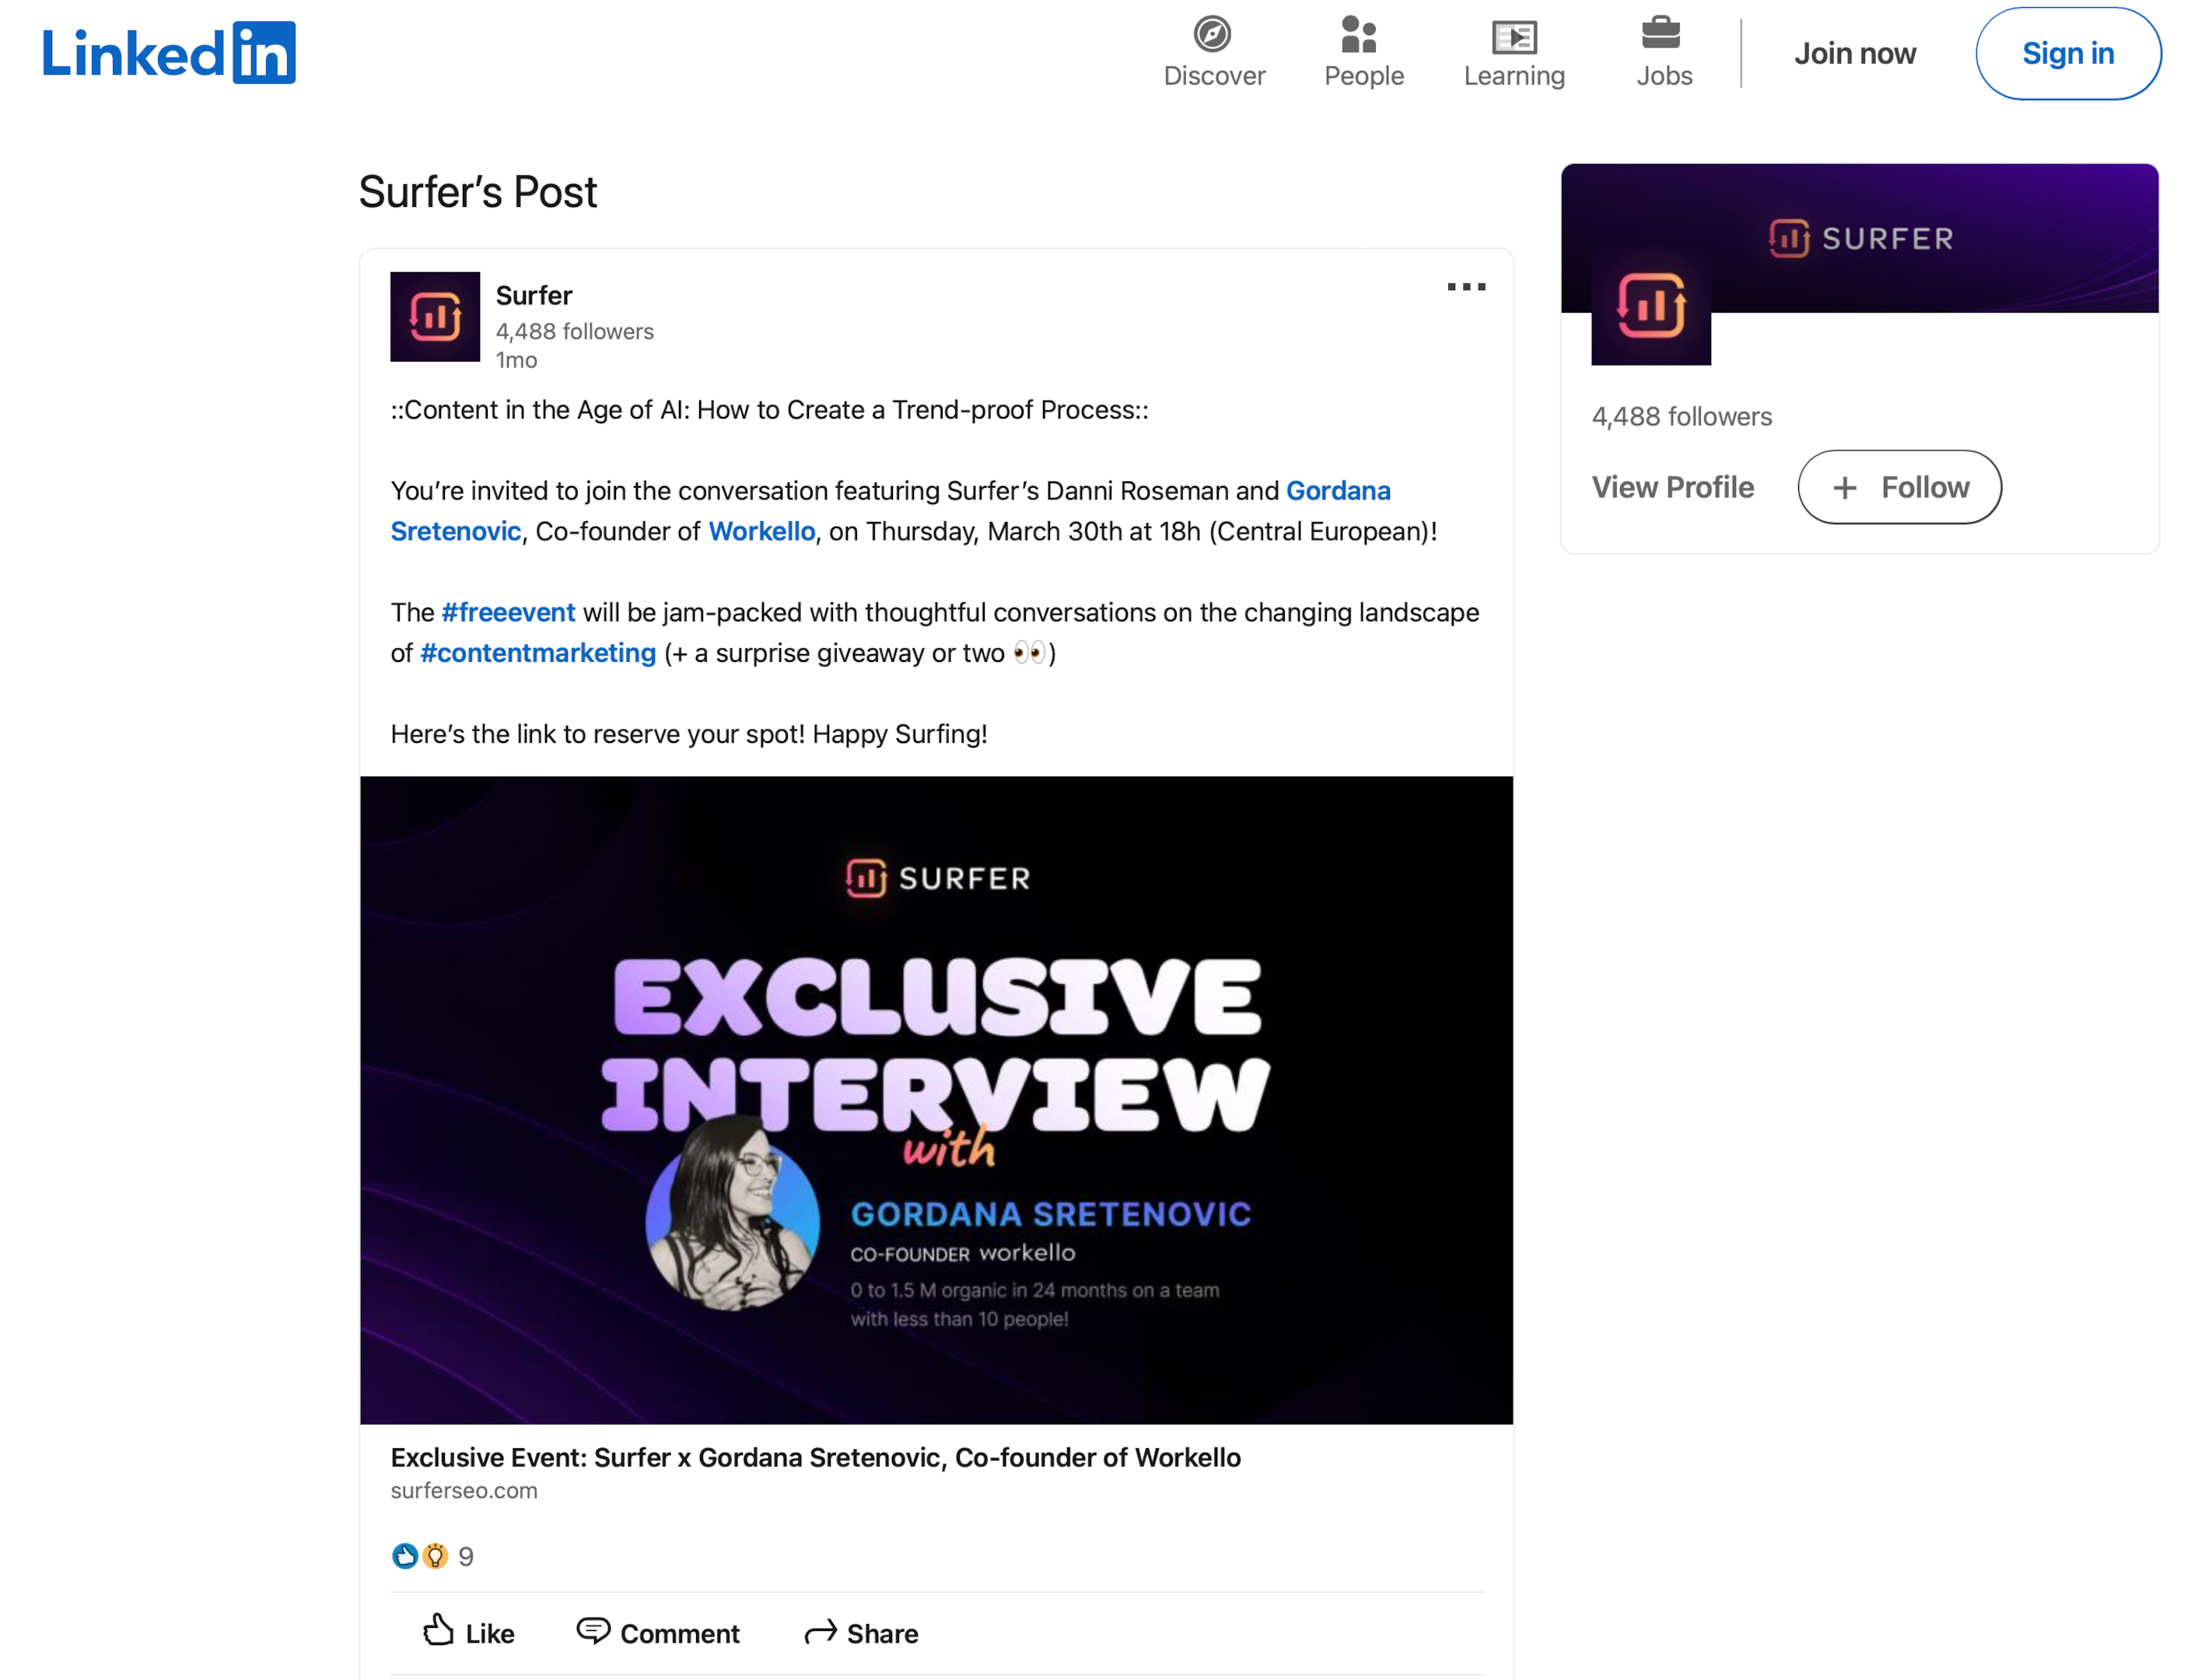Click the LinkedIn logo
The height and width of the screenshot is (1680, 2198).
[169, 53]
